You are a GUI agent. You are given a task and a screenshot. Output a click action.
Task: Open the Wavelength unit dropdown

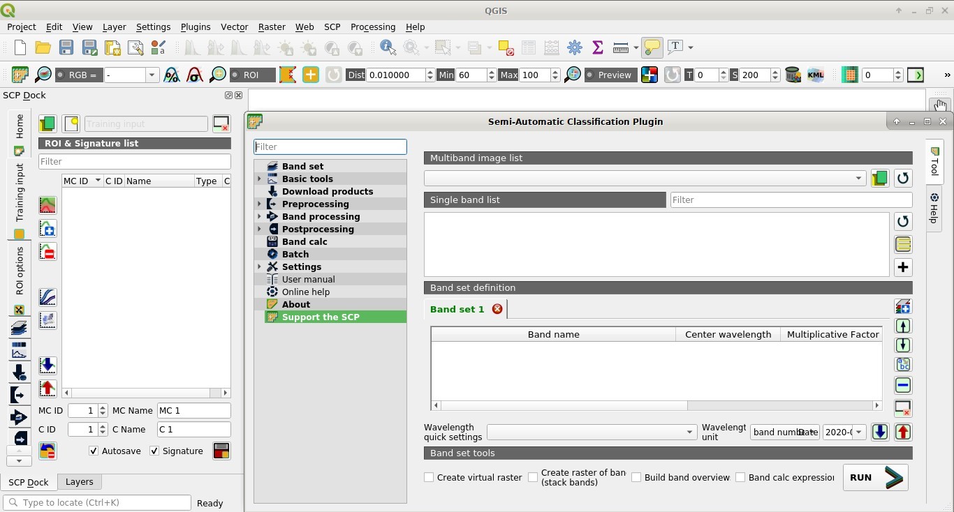coord(785,432)
